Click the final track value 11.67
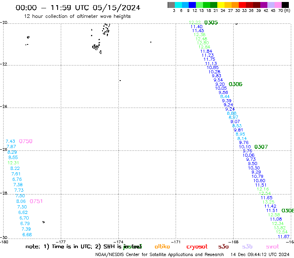The width and height of the screenshot is (294, 258). pos(284,237)
